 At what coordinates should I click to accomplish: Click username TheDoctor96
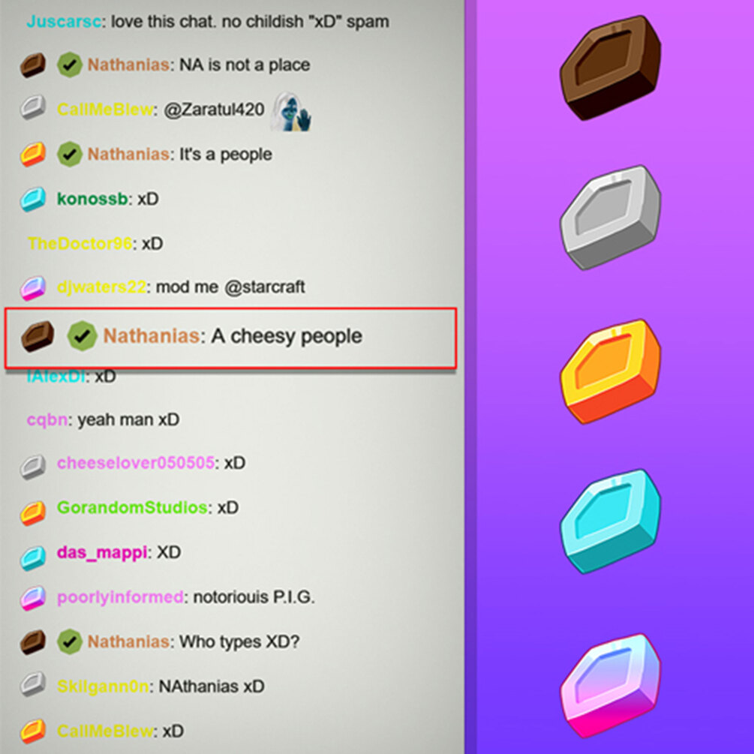tap(80, 243)
